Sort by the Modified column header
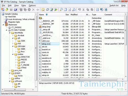The image size is (128, 96). pyautogui.click(x=77, y=15)
